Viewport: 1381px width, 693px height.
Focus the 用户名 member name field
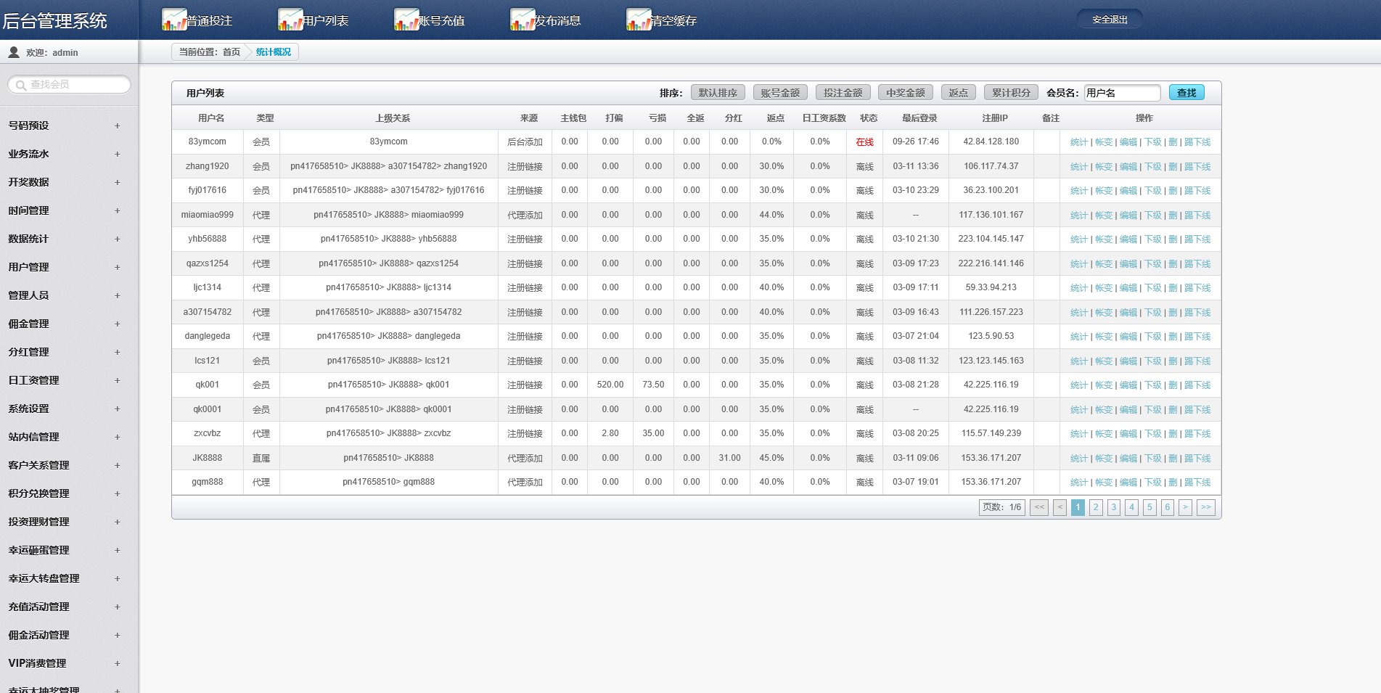[1122, 93]
